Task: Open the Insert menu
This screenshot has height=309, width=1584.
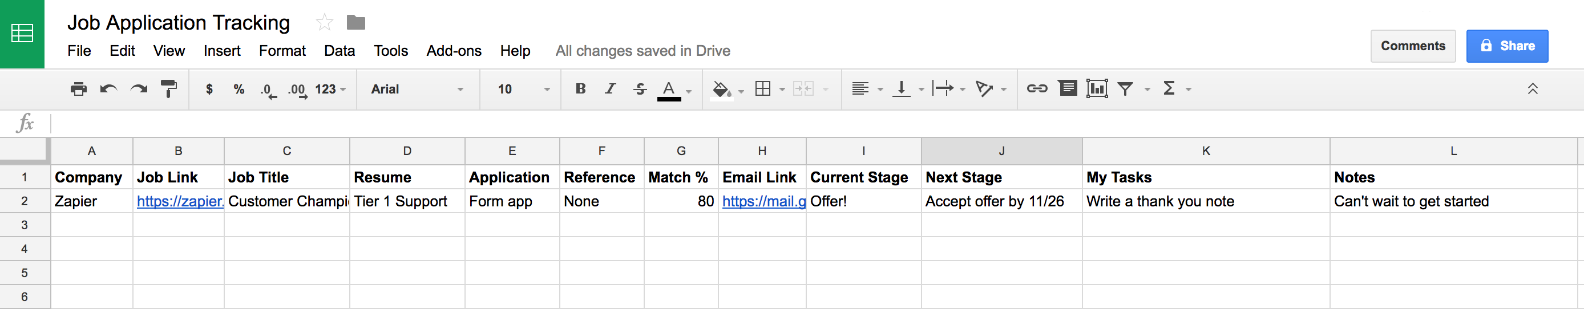Action: point(222,51)
